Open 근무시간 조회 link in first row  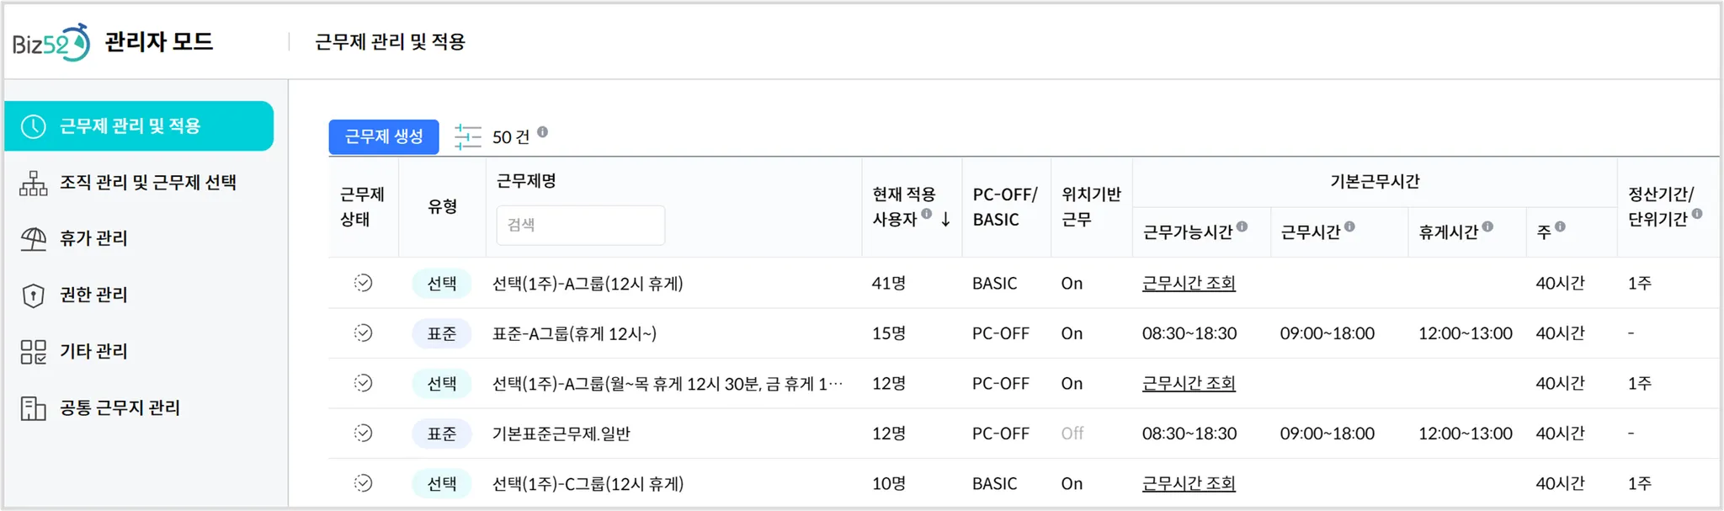[x=1189, y=284]
